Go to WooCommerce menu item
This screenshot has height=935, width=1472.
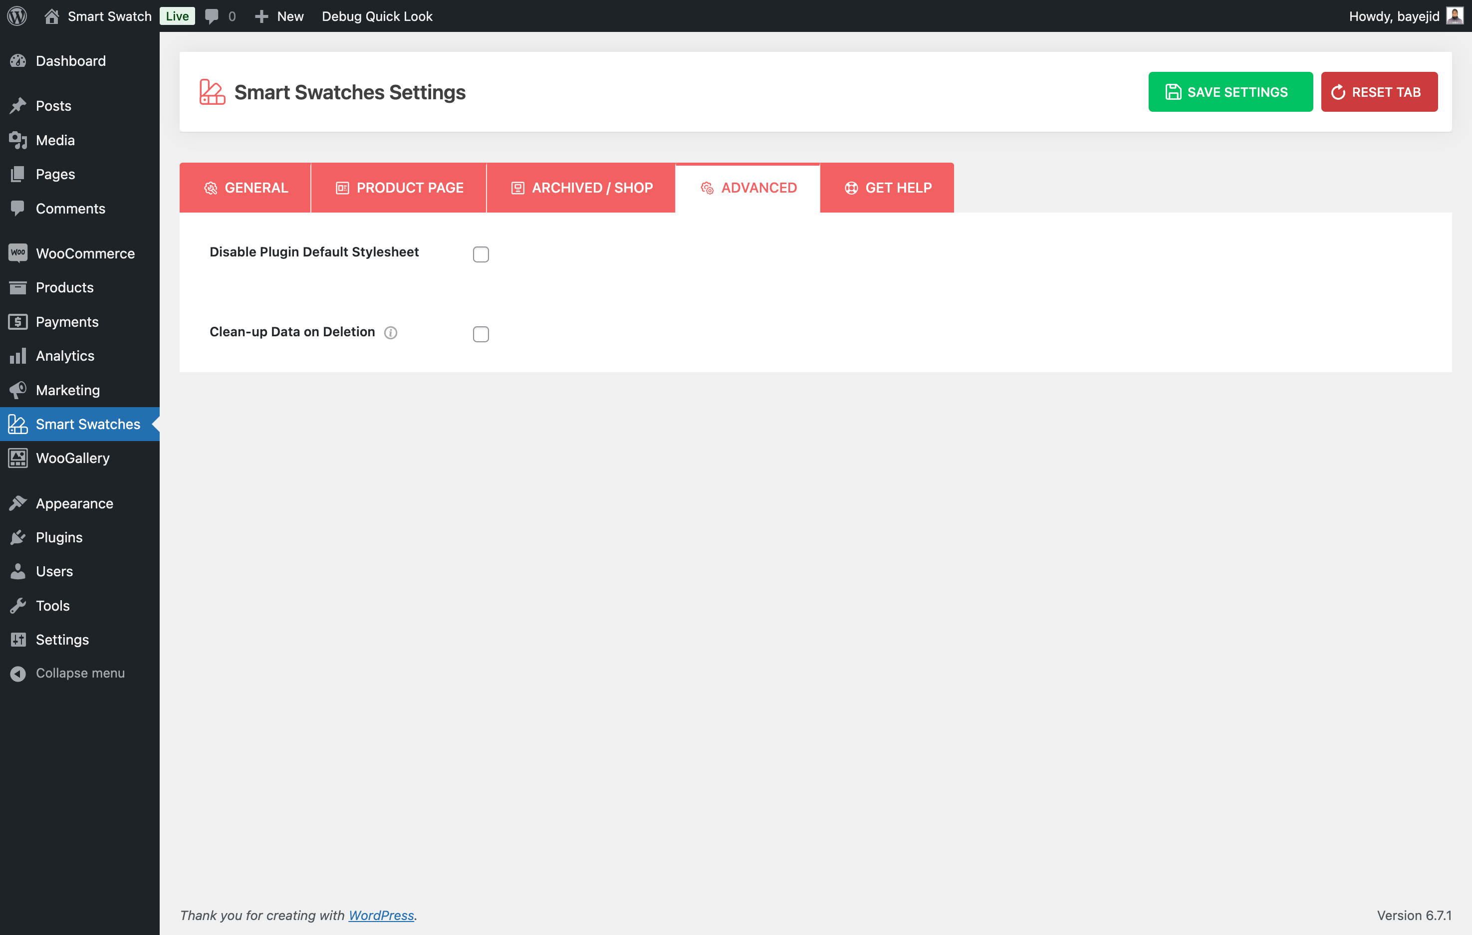point(79,253)
